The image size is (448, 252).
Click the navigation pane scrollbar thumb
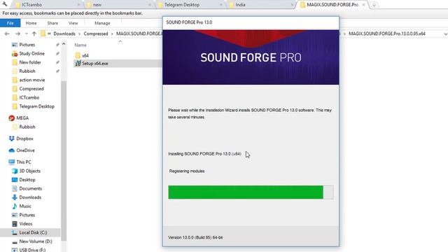[x=64, y=160]
